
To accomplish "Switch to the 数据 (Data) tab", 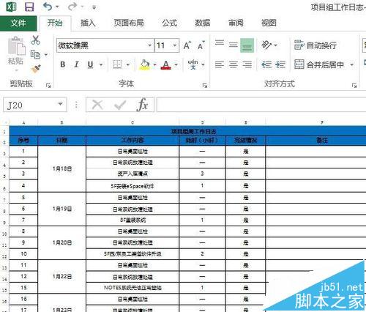I will click(x=203, y=23).
